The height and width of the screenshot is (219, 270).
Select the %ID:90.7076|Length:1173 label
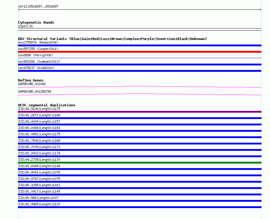tap(39, 147)
